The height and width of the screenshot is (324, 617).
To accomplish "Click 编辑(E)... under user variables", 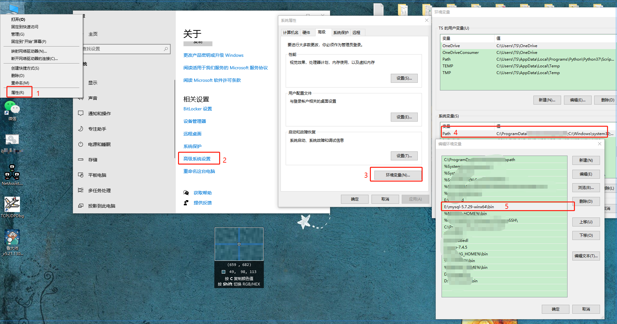I will tap(577, 100).
